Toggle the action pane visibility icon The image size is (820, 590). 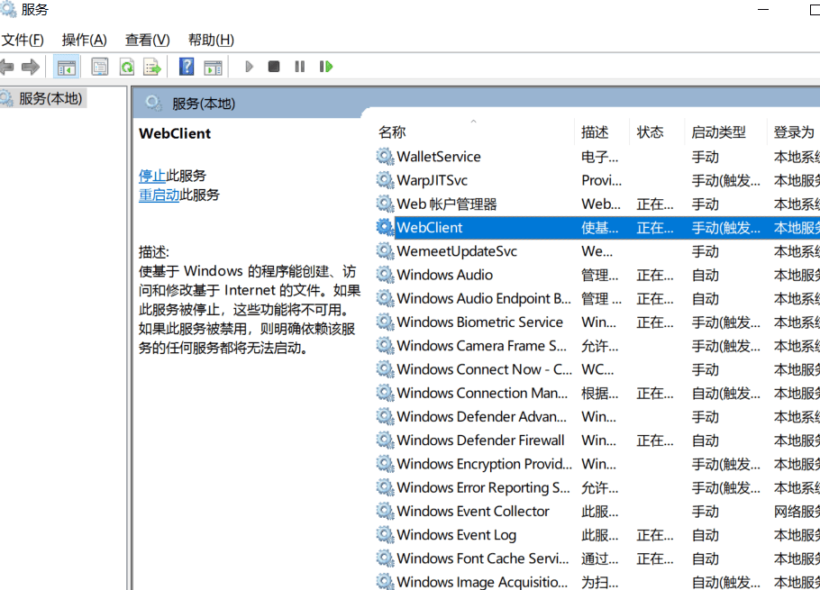(x=213, y=66)
